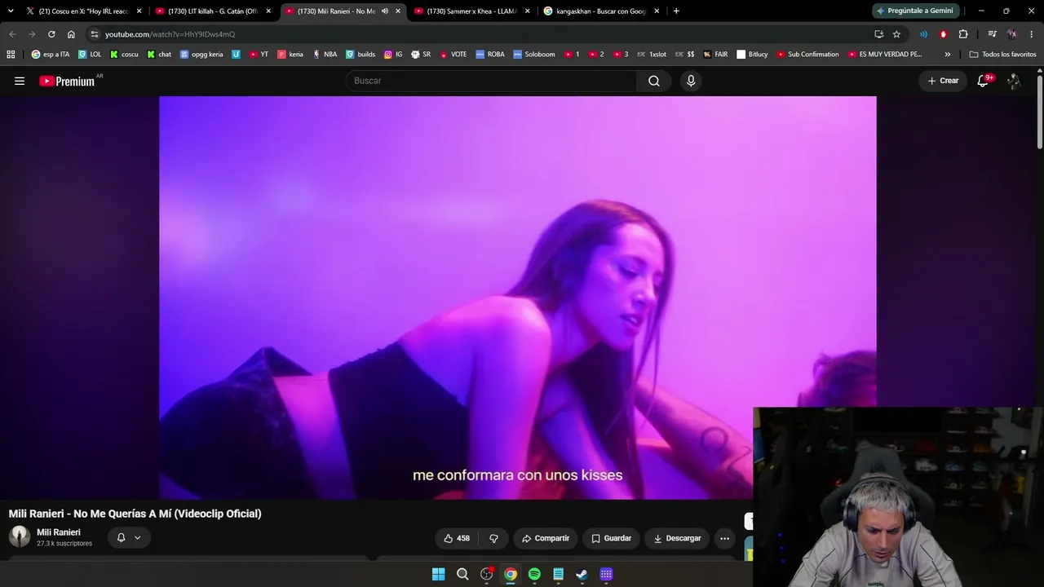Save video with the Guardar button
Viewport: 1044px width, 587px height.
tap(612, 538)
